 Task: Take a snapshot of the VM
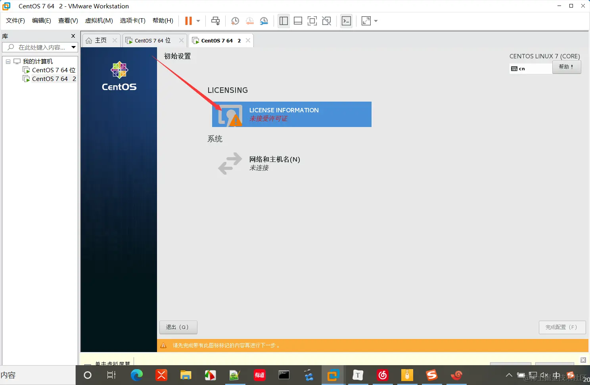(x=235, y=21)
